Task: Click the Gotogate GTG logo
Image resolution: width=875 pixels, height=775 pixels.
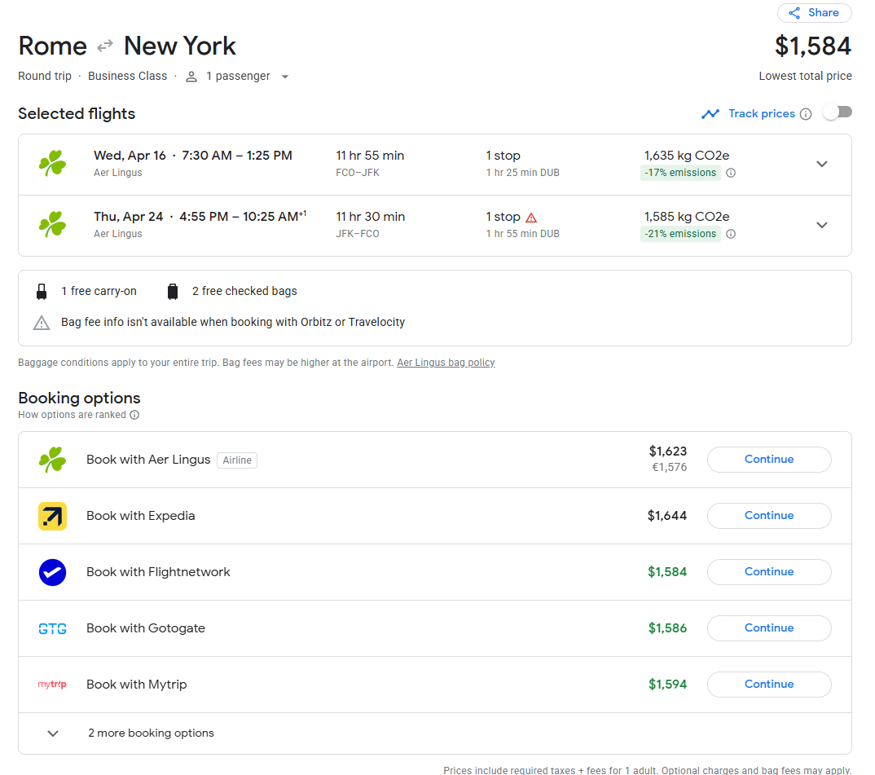Action: click(x=52, y=628)
